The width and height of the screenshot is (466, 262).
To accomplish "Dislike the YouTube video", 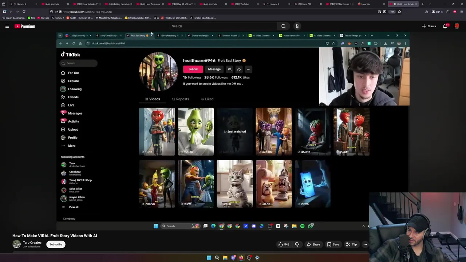I will 297,245.
